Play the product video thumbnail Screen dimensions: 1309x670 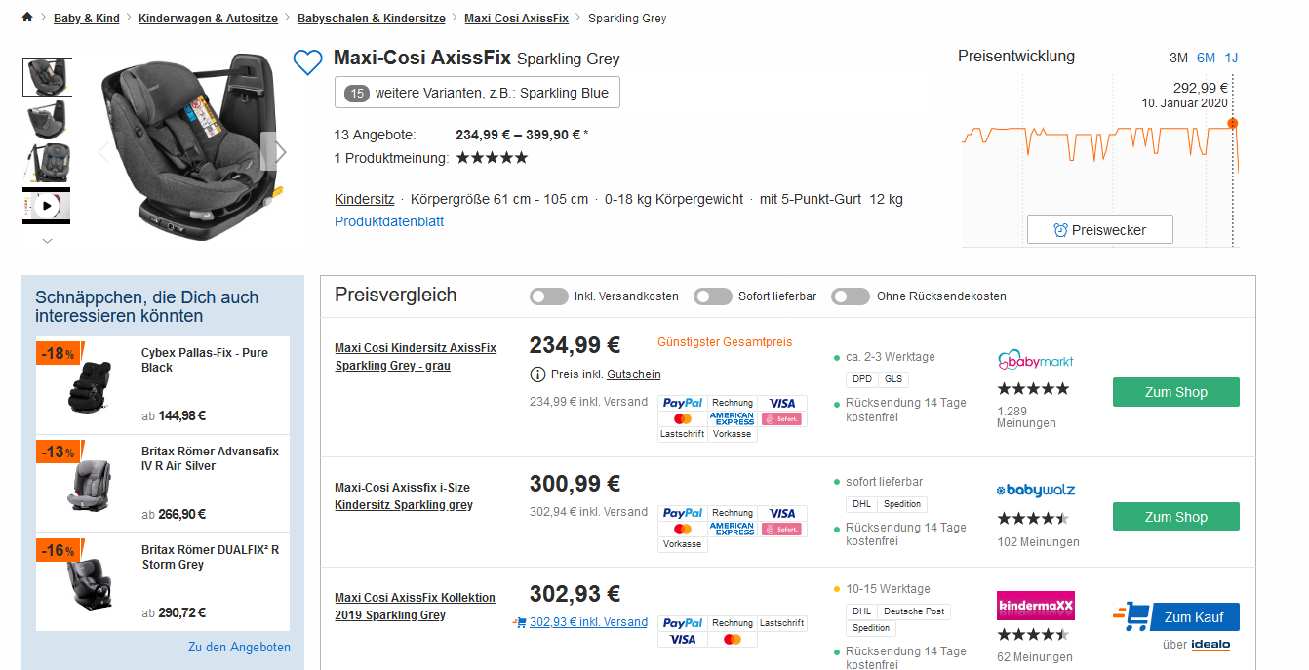point(47,207)
